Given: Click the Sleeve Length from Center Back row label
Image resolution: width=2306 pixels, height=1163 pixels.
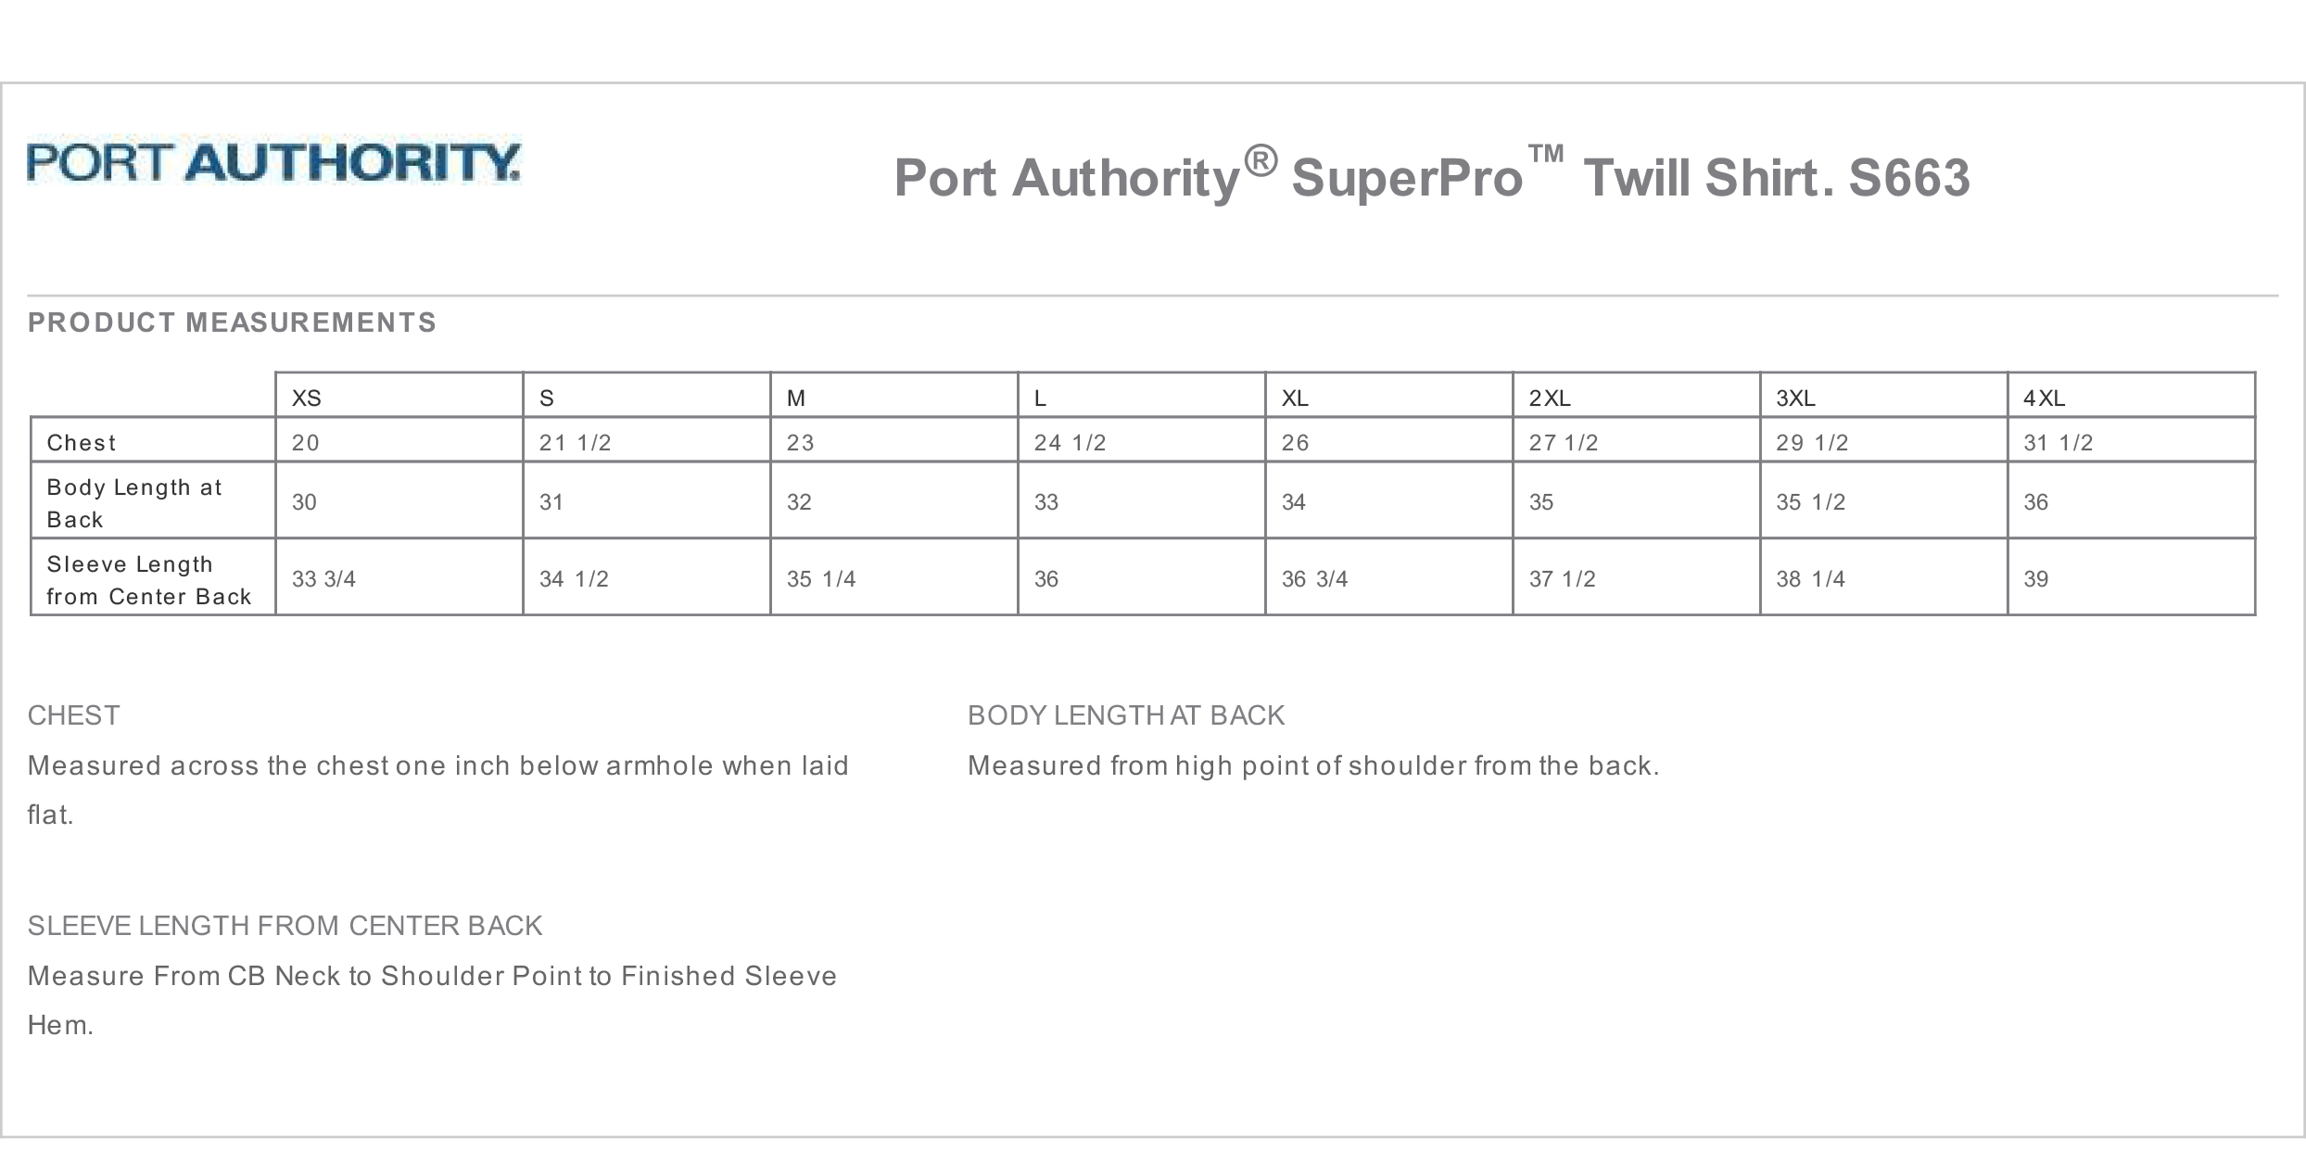Looking at the screenshot, I should click(x=148, y=580).
